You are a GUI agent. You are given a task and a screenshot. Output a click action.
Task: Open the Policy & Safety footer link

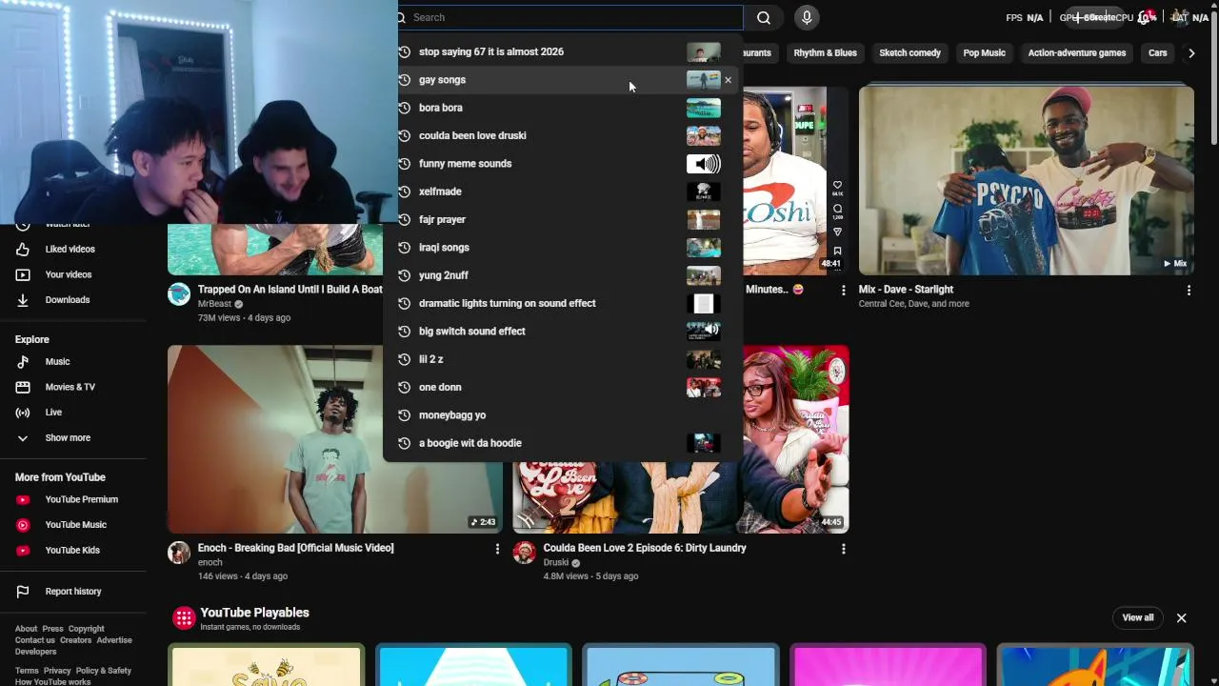coord(104,671)
